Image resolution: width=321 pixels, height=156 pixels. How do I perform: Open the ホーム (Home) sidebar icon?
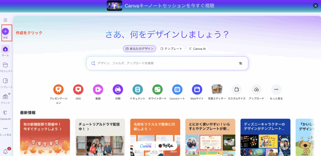pos(5,49)
